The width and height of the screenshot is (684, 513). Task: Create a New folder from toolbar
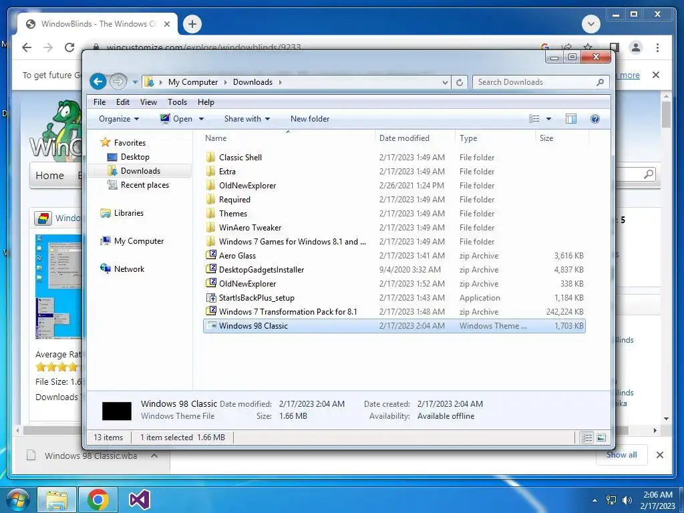[310, 119]
